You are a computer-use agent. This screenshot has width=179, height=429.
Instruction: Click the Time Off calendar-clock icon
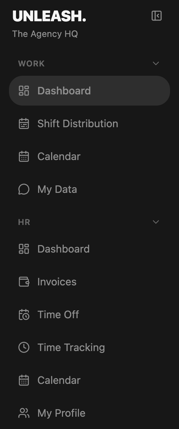click(24, 314)
